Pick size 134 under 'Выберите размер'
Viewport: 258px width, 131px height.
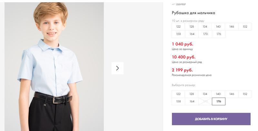pyautogui.click(x=205, y=94)
